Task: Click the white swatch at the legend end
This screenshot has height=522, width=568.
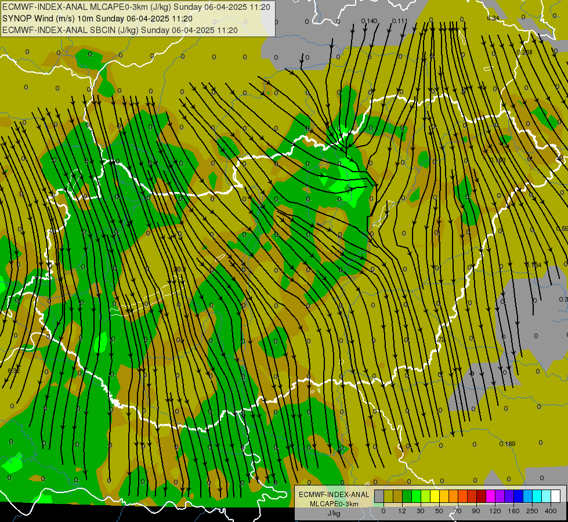Action: 556,496
